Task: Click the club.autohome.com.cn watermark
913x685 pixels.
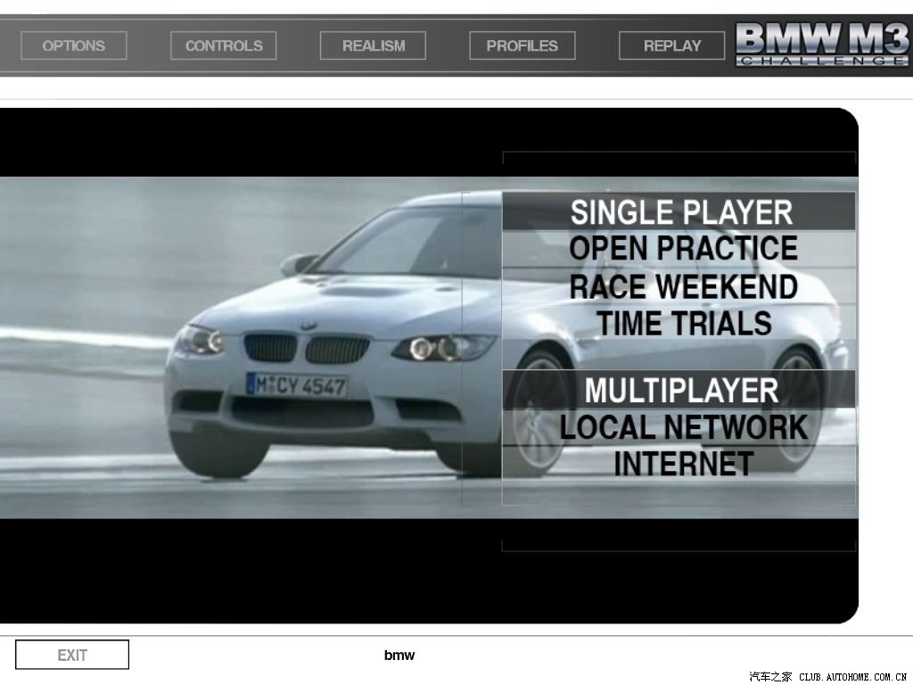Action: [827, 677]
